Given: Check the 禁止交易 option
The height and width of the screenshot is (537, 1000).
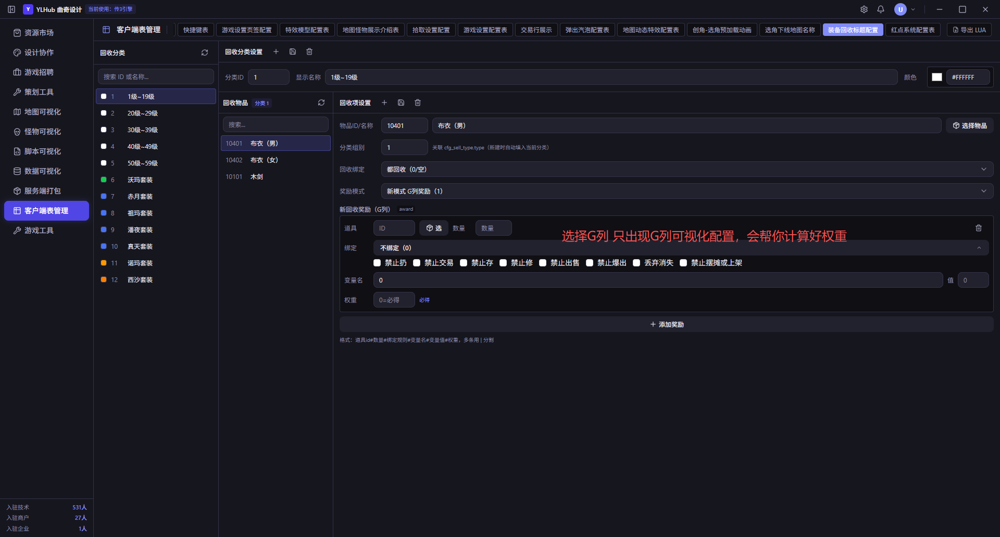Looking at the screenshot, I should (417, 263).
